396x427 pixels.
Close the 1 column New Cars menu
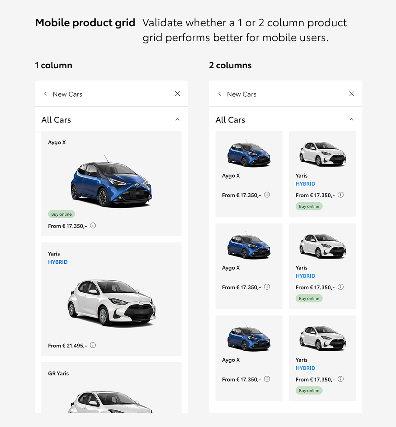[x=177, y=94]
